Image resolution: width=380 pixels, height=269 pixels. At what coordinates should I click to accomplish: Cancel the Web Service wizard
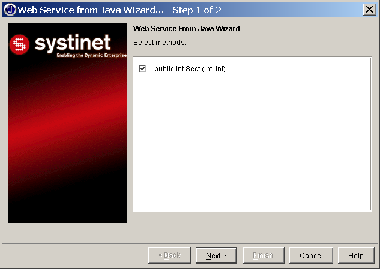click(311, 255)
